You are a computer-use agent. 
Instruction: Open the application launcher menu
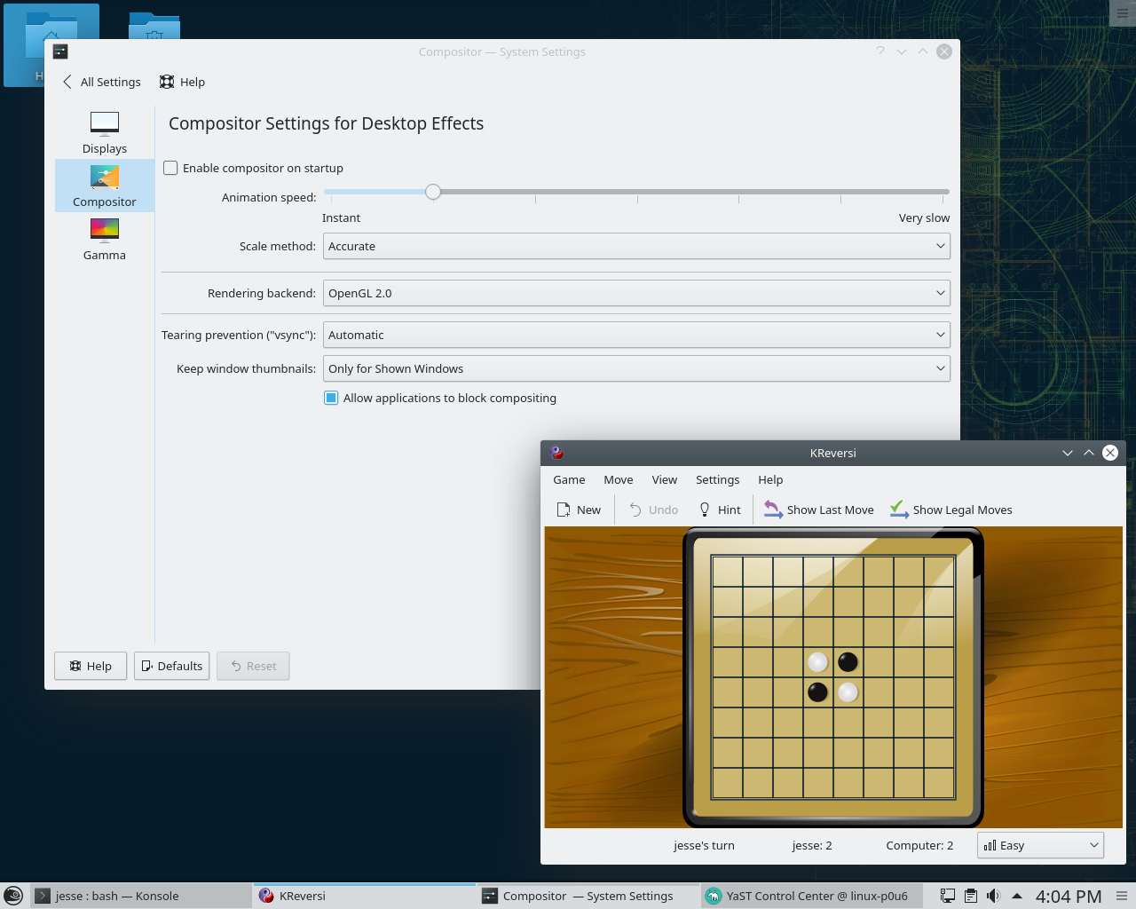[x=13, y=896]
